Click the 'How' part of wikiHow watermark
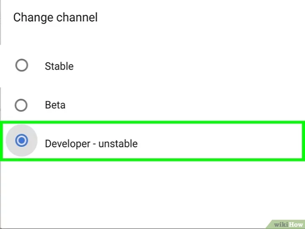 point(296,225)
